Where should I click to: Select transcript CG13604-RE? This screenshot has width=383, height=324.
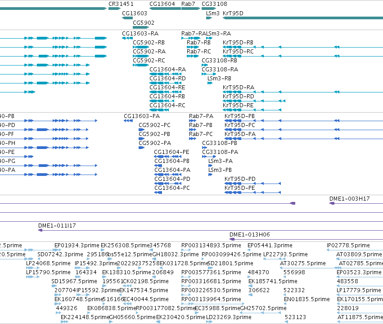coord(167,88)
